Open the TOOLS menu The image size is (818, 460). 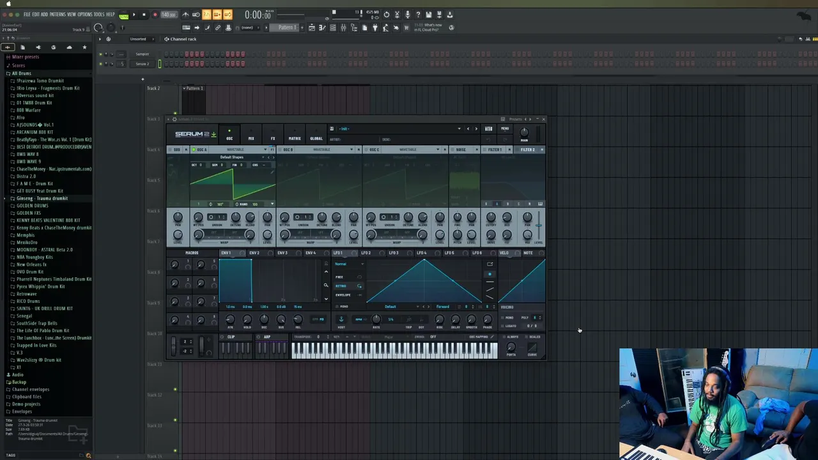click(99, 14)
